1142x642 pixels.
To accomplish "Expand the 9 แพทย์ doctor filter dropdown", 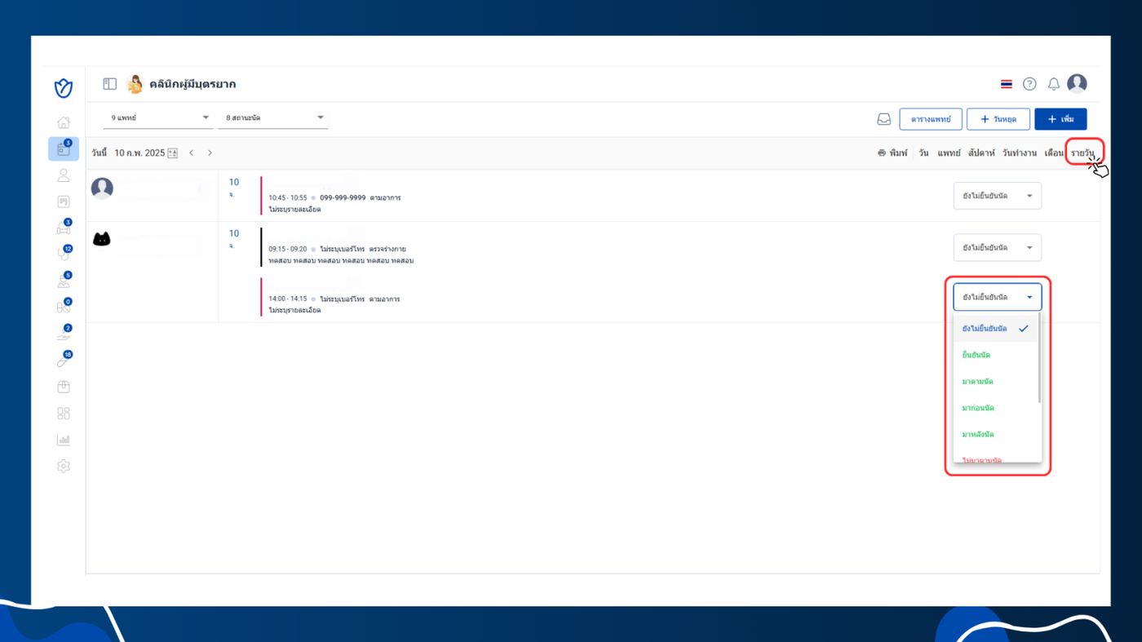I will (158, 118).
